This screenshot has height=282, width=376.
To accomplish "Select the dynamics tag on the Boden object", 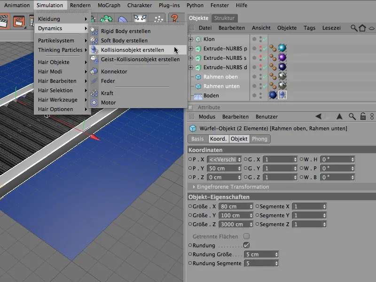I will 283,95.
